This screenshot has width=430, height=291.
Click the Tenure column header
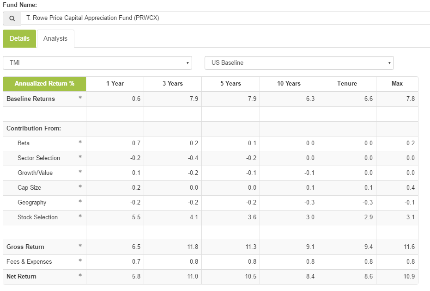(x=347, y=84)
